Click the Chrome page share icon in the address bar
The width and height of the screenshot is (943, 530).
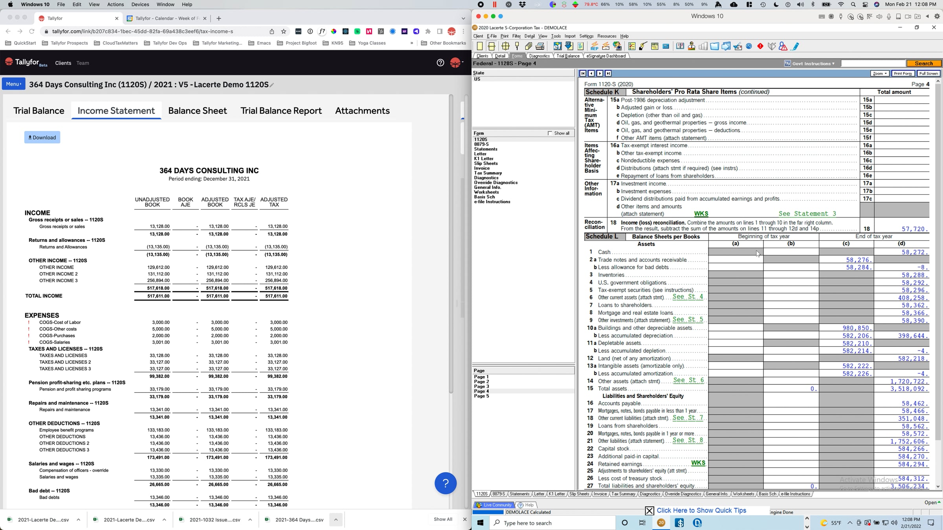tap(272, 31)
